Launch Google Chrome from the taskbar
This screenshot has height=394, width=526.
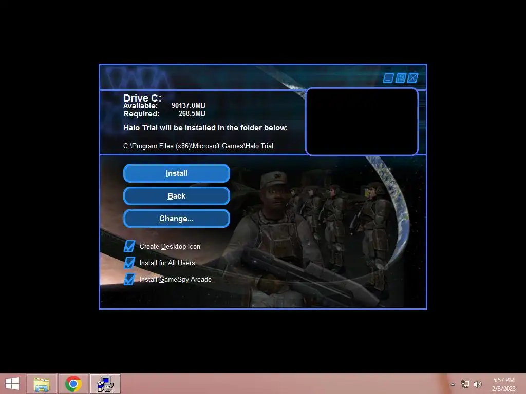pos(73,384)
